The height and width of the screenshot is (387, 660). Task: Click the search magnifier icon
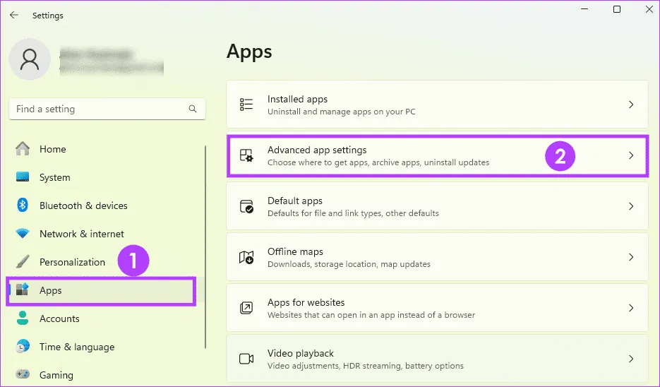[x=193, y=109]
